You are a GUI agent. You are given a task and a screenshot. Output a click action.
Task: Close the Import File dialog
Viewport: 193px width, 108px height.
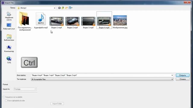[x=187, y=2]
